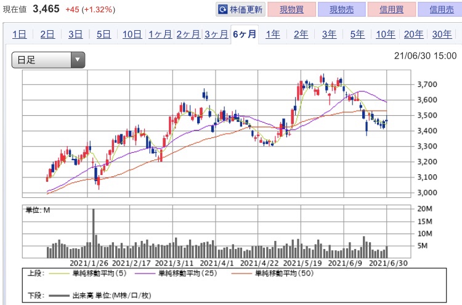The height and width of the screenshot is (305, 462).
Task: Click the 2021/6/30 date axis label
Action: point(388,263)
